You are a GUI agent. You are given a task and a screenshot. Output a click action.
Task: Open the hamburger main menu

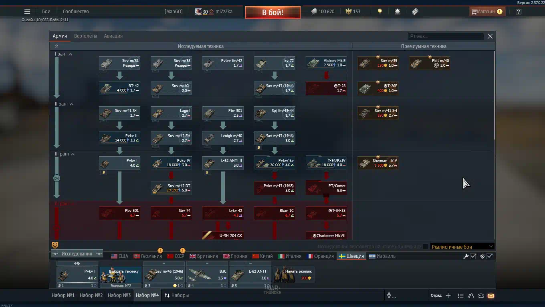click(27, 12)
